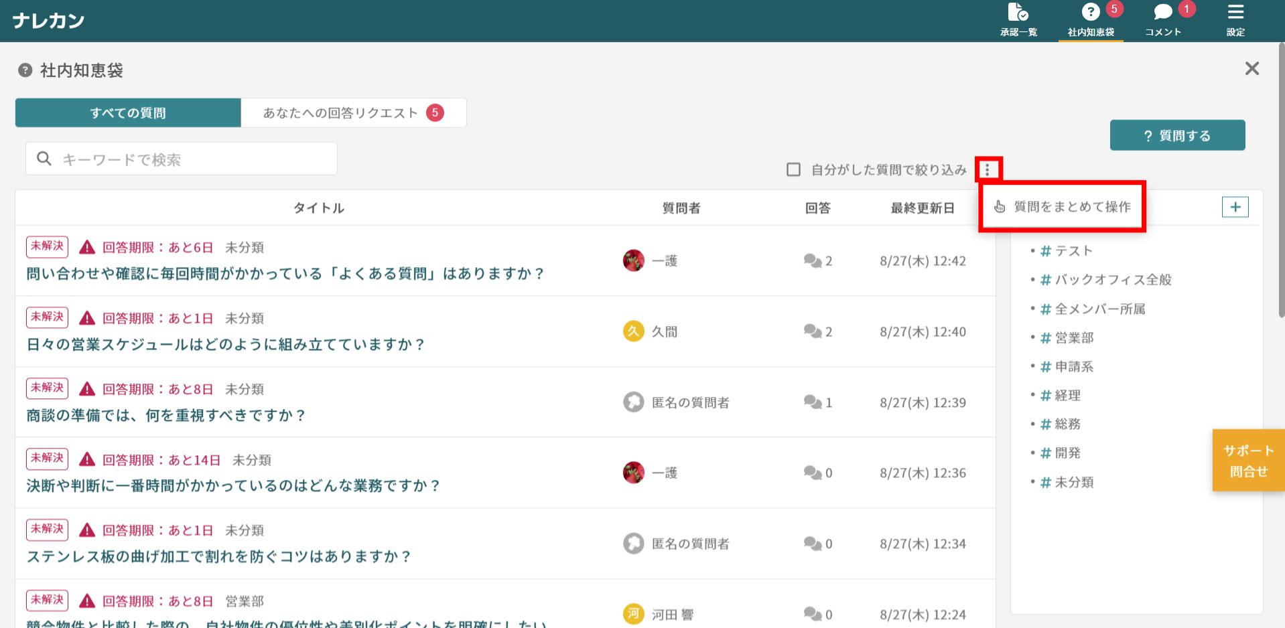Switch to すべての質問 tab
The image size is (1285, 628).
coord(128,112)
